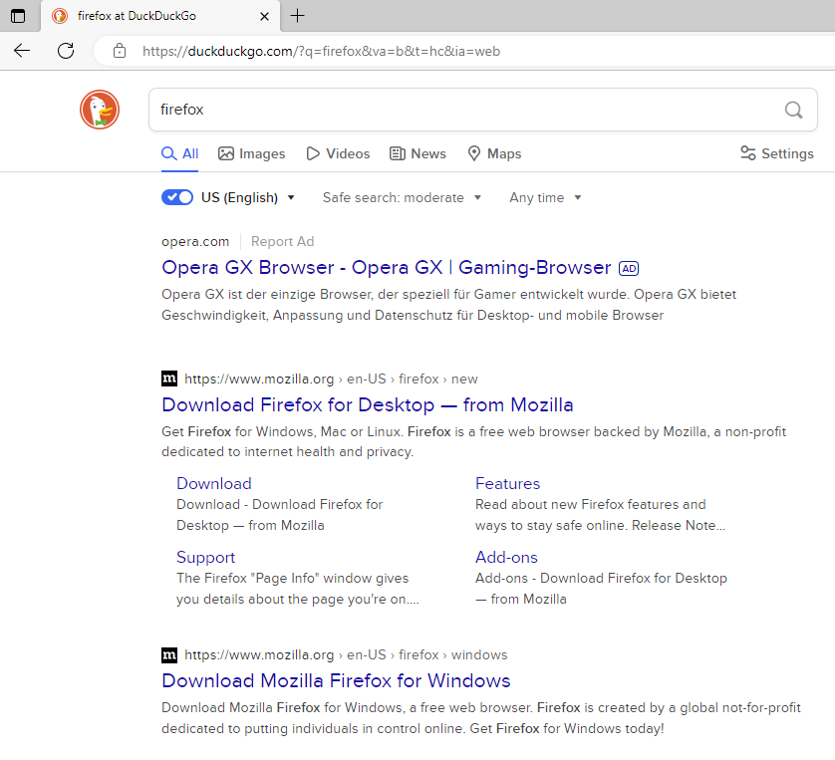Go back to previous page

[22, 51]
